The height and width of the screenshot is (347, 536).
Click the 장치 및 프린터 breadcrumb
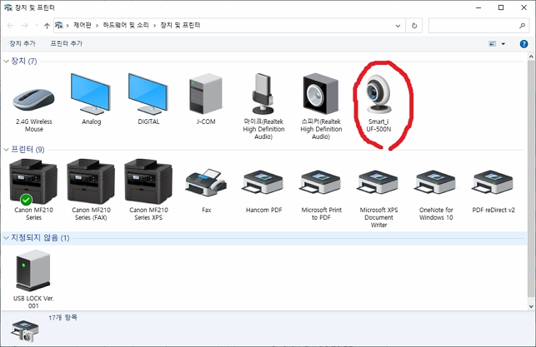pyautogui.click(x=180, y=25)
